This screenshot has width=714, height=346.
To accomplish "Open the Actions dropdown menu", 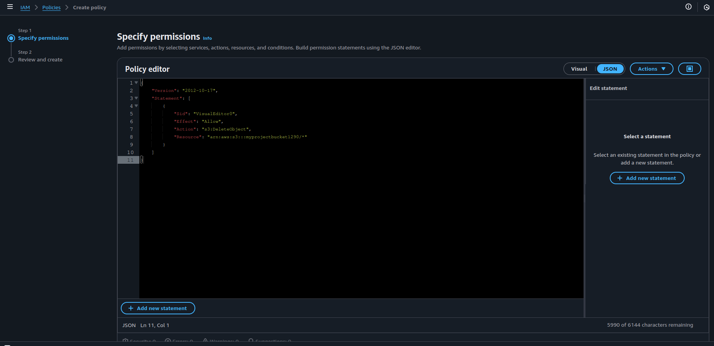I will (651, 69).
